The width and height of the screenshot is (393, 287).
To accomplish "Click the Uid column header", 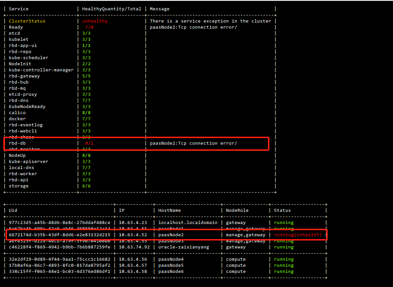I will [13, 210].
